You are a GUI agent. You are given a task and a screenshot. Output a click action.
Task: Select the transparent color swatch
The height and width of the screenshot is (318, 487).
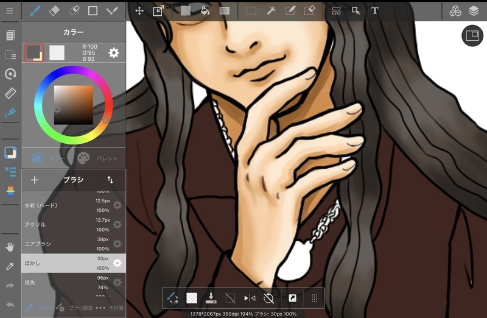pyautogui.click(x=57, y=52)
